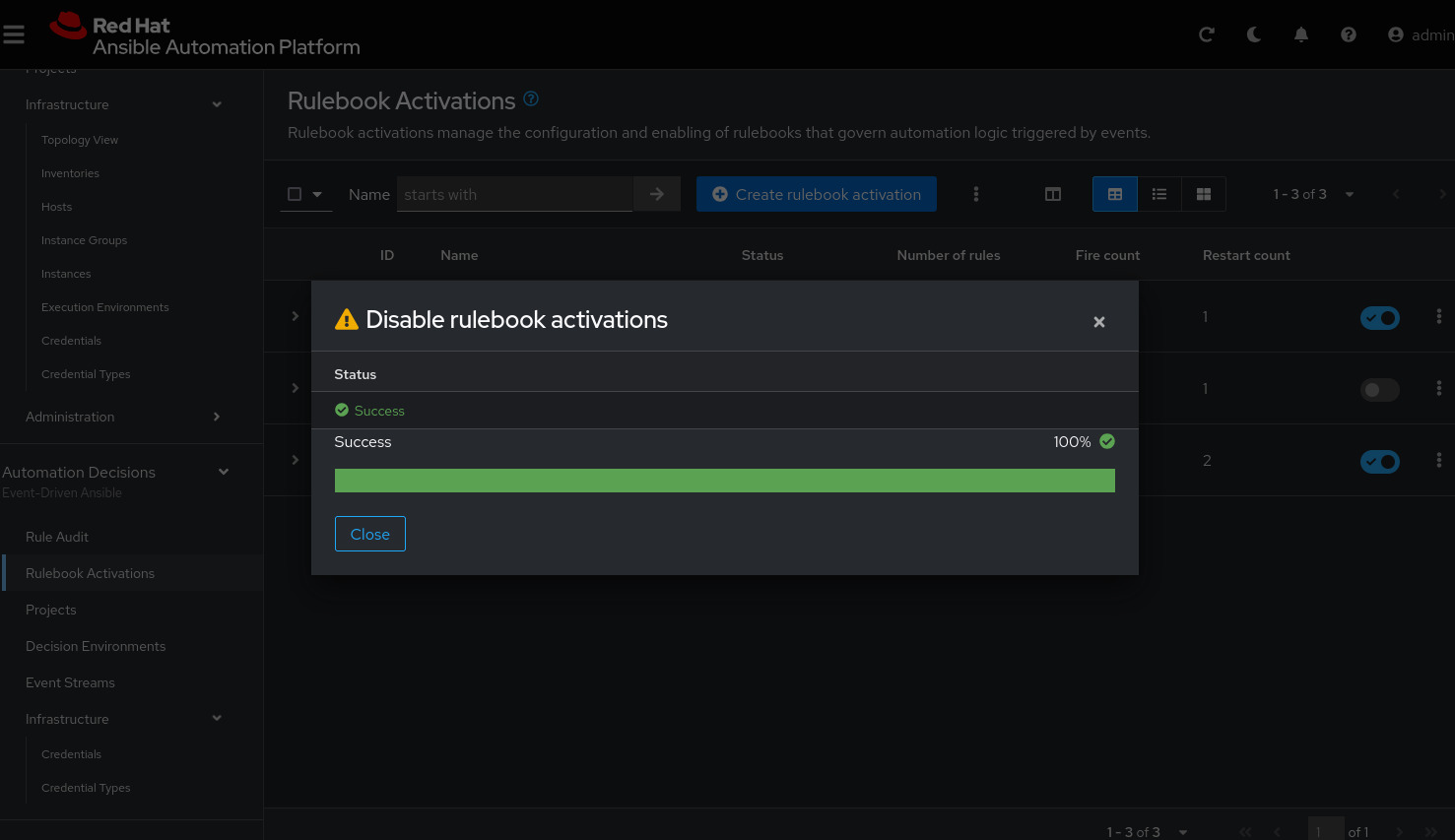The image size is (1455, 840).
Task: Open Instances in sidebar
Action: point(66,274)
